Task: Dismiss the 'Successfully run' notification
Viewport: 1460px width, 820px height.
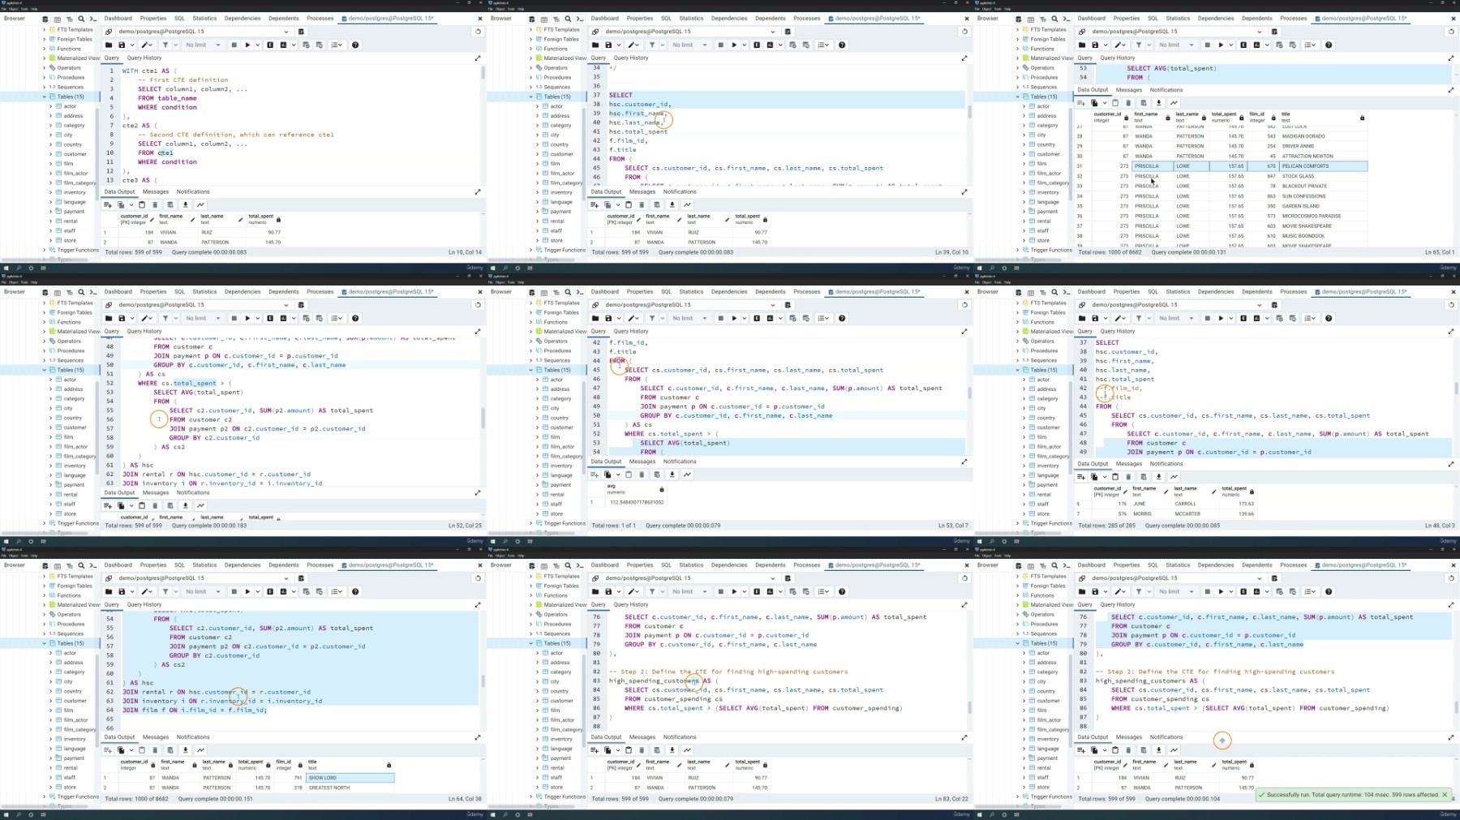Action: [1445, 795]
